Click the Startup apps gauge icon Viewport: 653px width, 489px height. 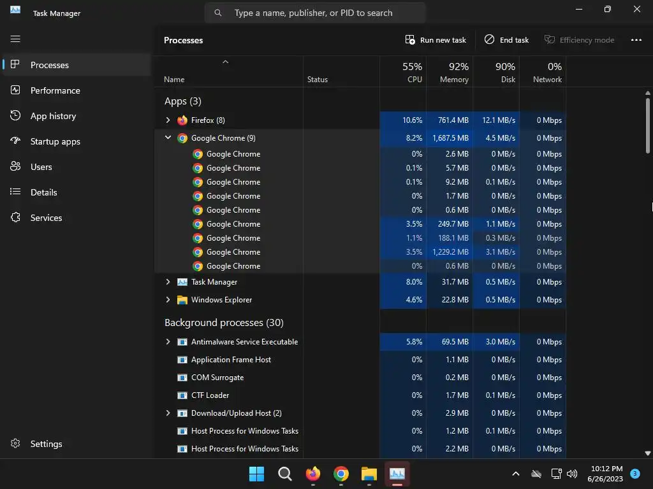(15, 141)
